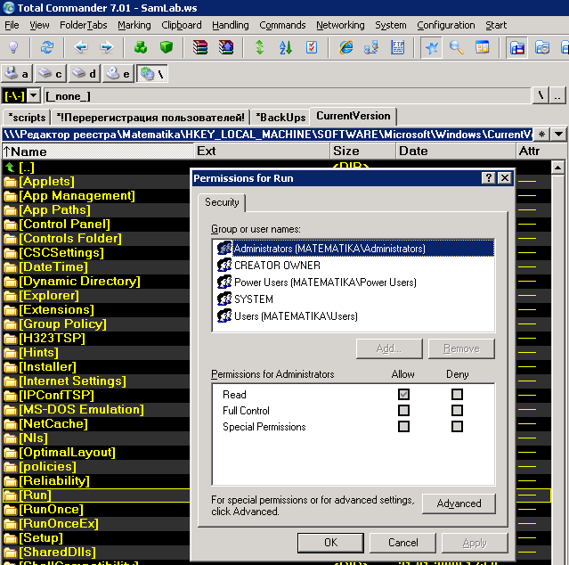Switch to hard drive d
Viewport: 569px width, 565px height.
tap(84, 74)
